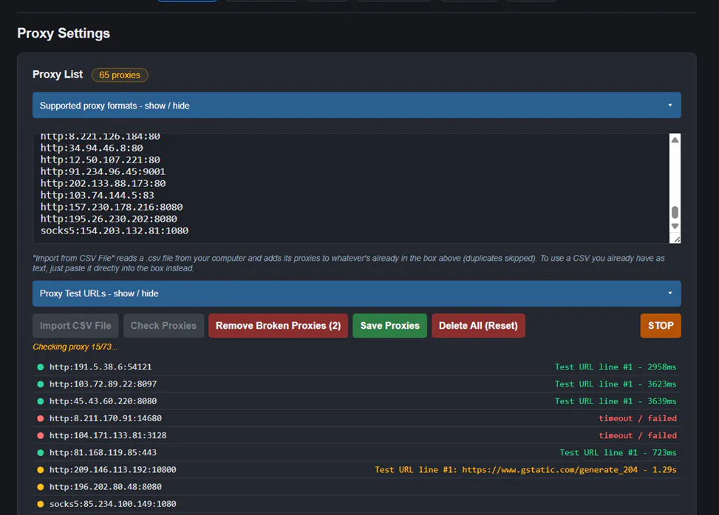Toggle the arrow on Supported proxy formats bar
The width and height of the screenshot is (719, 515).
click(670, 106)
